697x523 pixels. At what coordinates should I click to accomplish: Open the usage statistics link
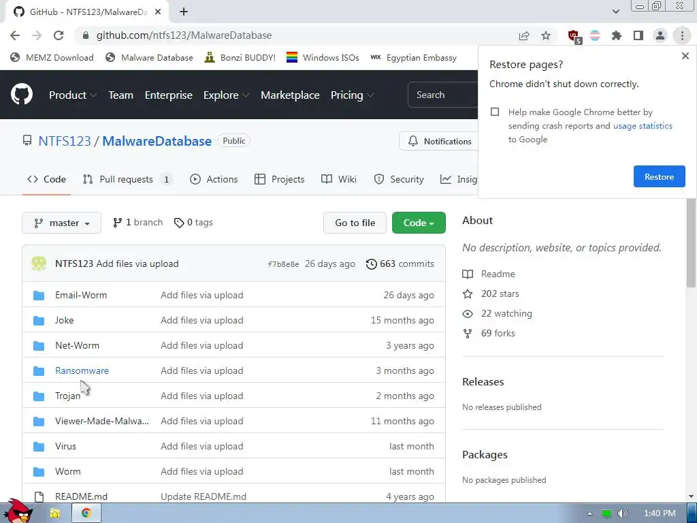(643, 125)
